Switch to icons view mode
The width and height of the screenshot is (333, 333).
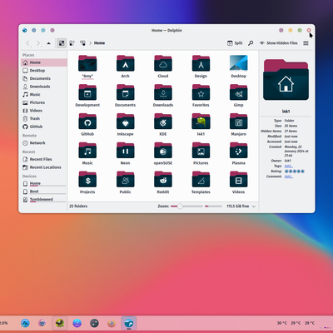click(x=62, y=43)
